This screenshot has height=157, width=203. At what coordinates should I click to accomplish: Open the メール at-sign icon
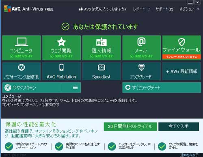(x=141, y=42)
